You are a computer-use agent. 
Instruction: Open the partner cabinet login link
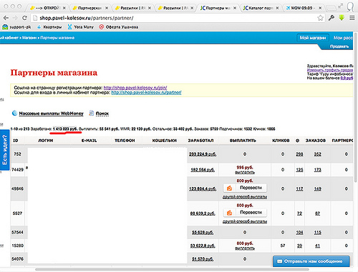(x=146, y=93)
